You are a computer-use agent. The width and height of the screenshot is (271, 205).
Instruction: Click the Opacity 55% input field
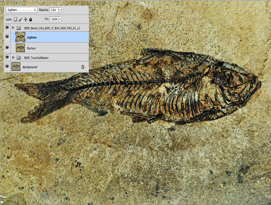pos(53,9)
